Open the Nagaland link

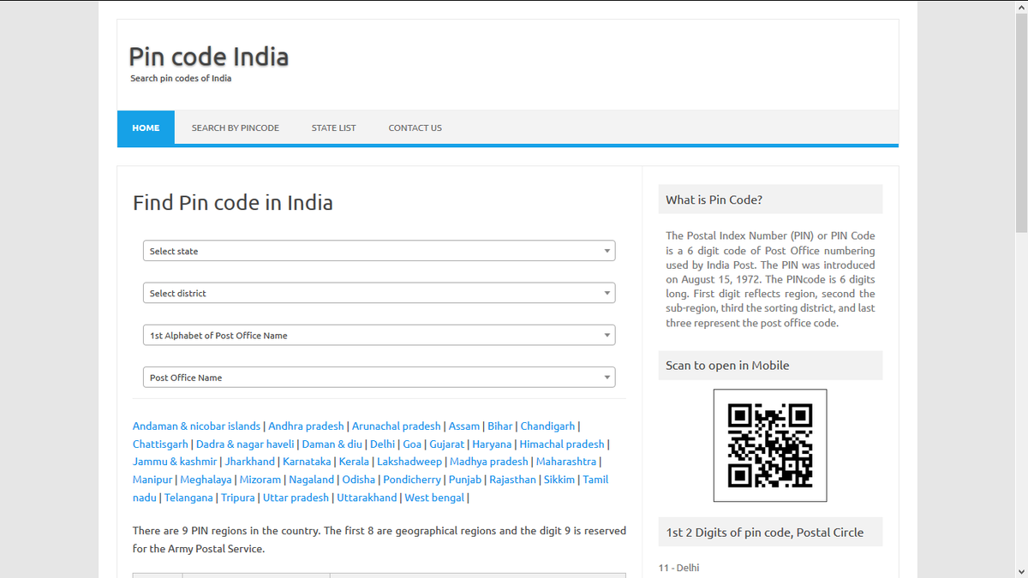312,480
